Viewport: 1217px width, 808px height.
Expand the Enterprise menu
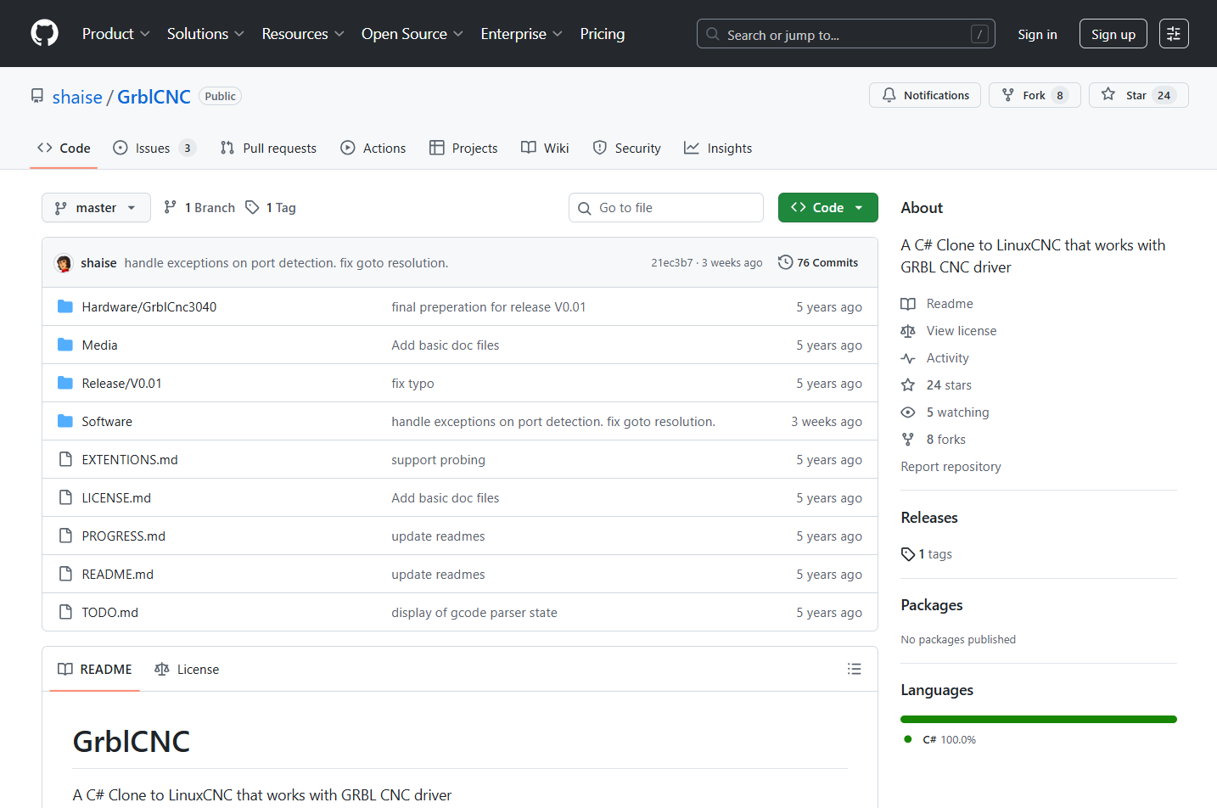(522, 34)
